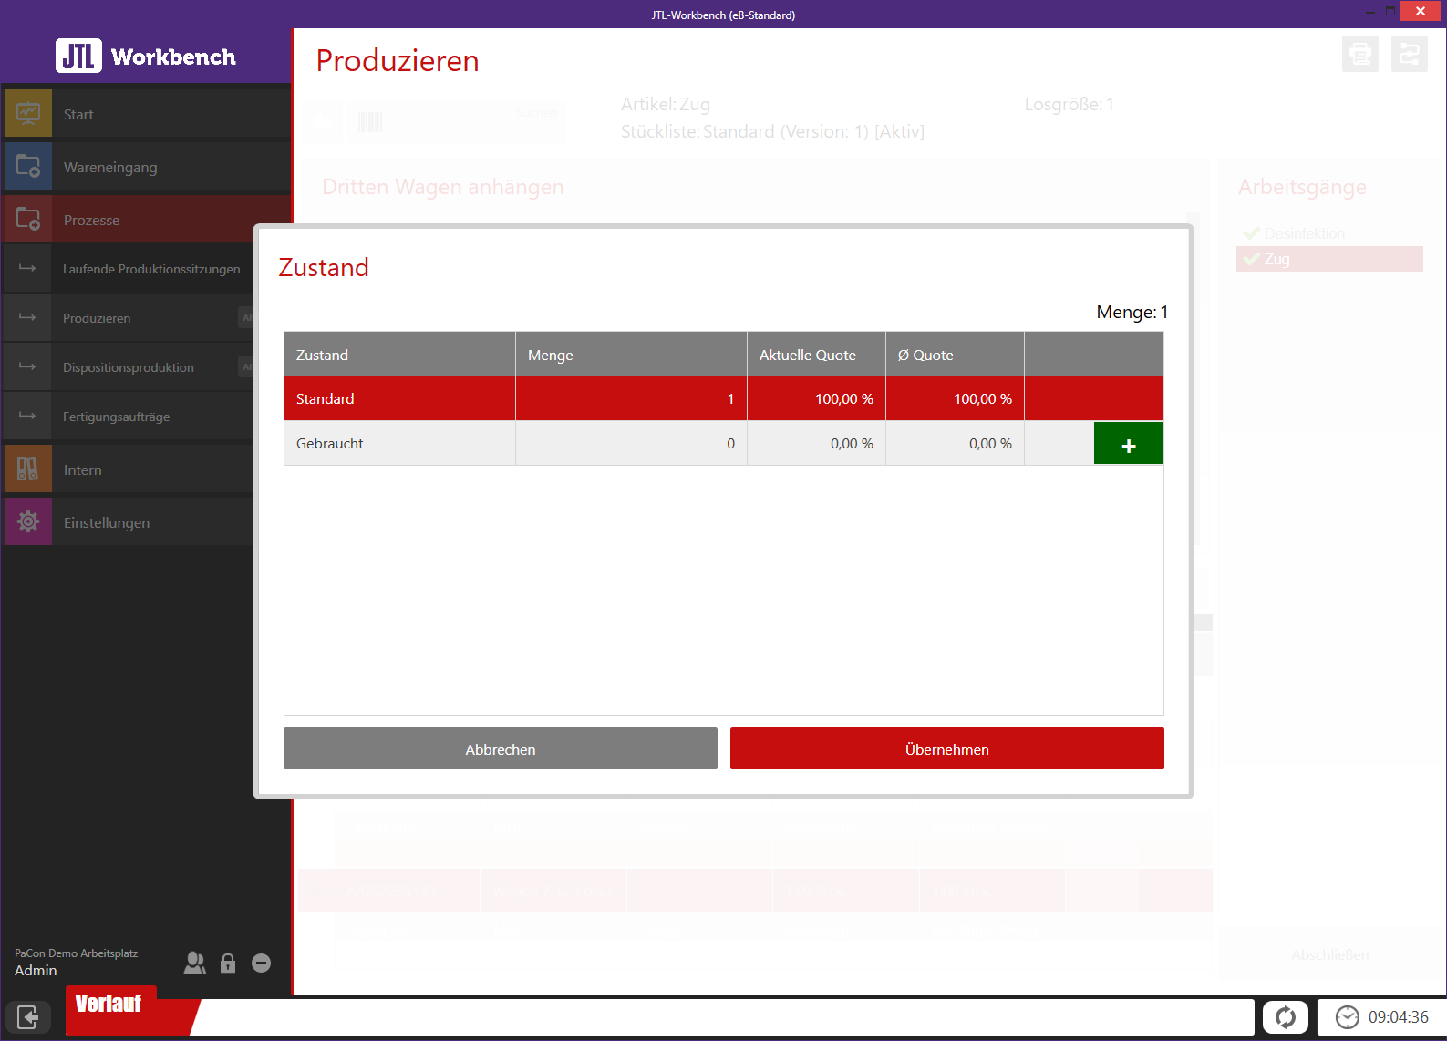This screenshot has width=1447, height=1041.
Task: Open Wareneingang from the sidebar icon
Action: tap(28, 167)
